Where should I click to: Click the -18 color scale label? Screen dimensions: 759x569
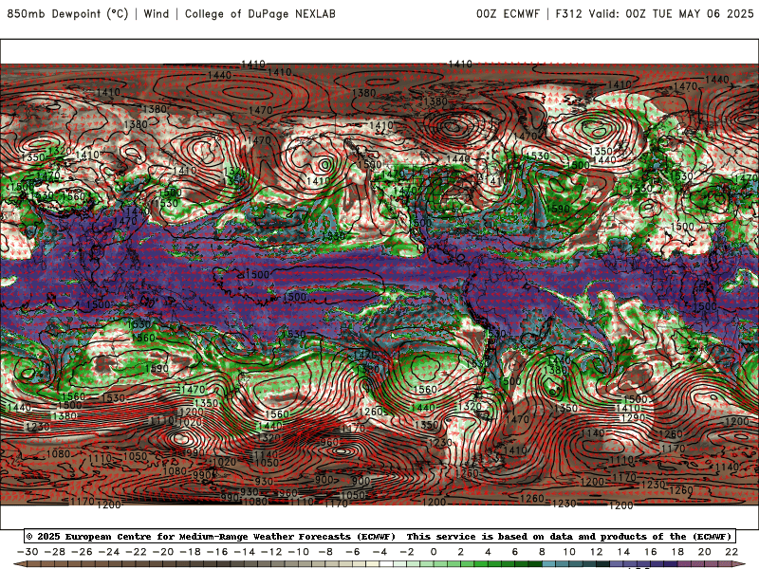click(191, 552)
